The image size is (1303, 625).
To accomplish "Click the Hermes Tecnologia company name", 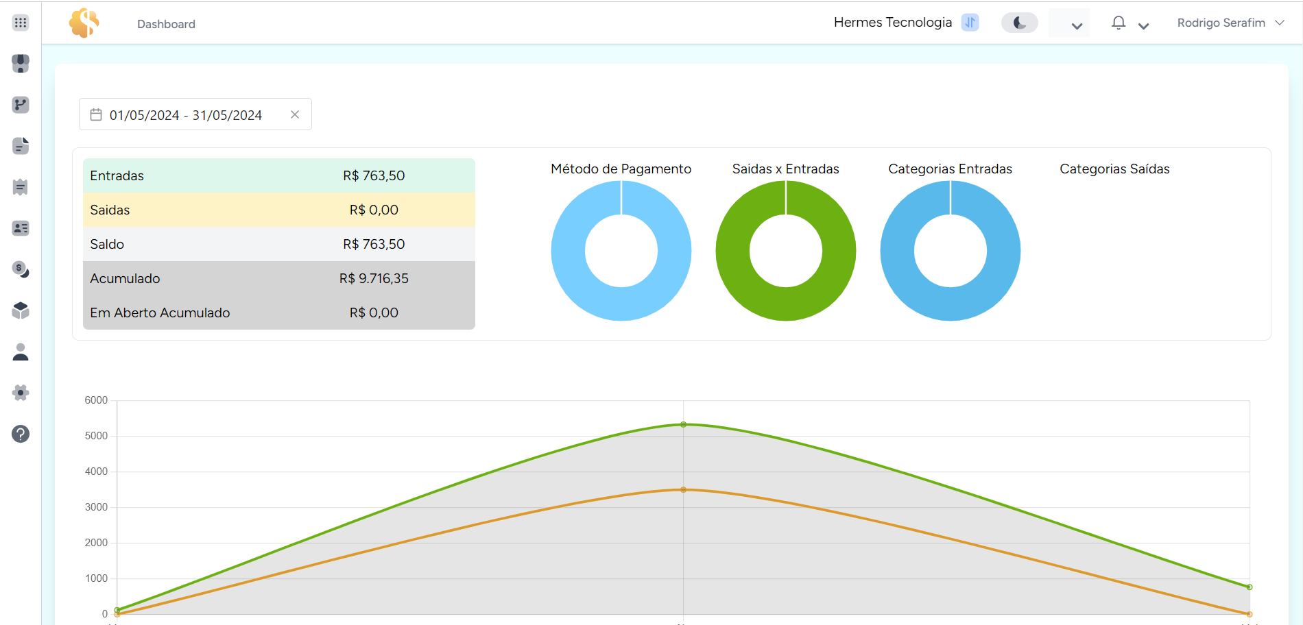I will (893, 23).
